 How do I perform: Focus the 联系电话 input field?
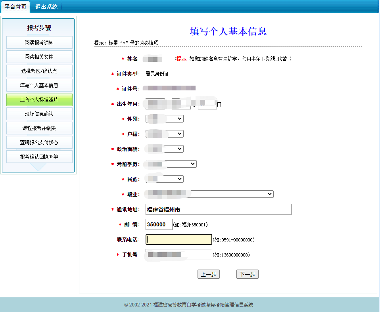(178, 240)
